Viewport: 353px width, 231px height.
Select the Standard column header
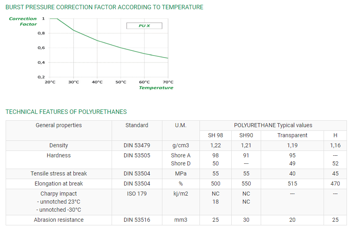[137, 125]
